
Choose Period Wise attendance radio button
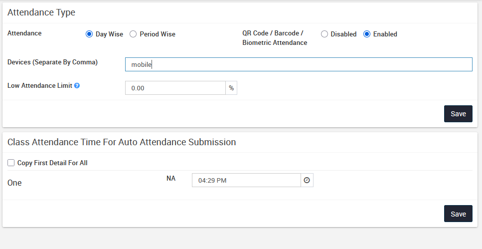pyautogui.click(x=133, y=34)
